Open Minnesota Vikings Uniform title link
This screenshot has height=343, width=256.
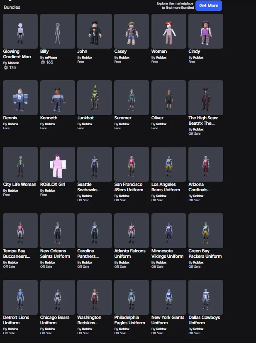(x=167, y=254)
